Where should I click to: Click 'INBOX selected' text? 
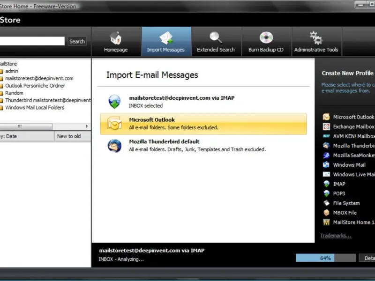(146, 106)
